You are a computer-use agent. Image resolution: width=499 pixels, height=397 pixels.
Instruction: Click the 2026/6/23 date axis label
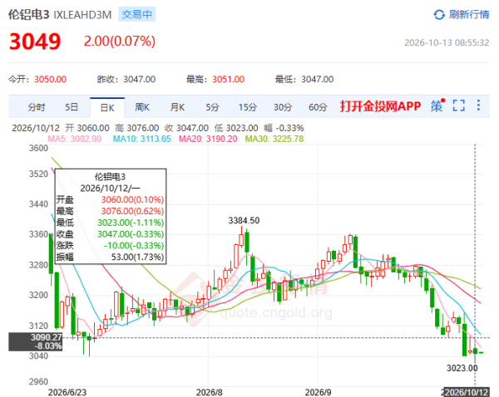[67, 393]
